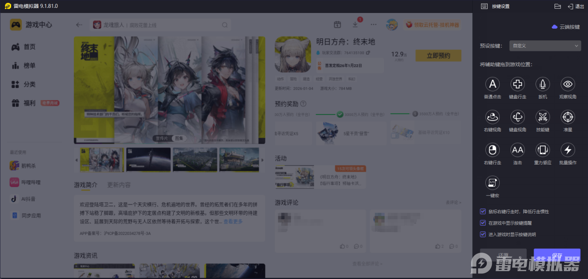Select the 批量操作 lightning icon
Image resolution: width=588 pixels, height=279 pixels.
[568, 150]
